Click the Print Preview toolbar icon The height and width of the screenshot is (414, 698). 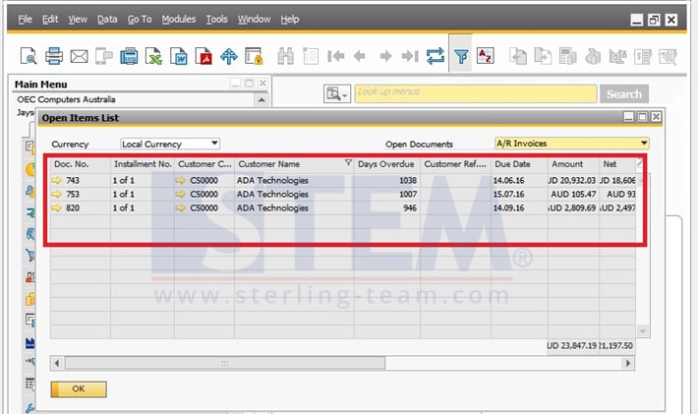click(29, 56)
